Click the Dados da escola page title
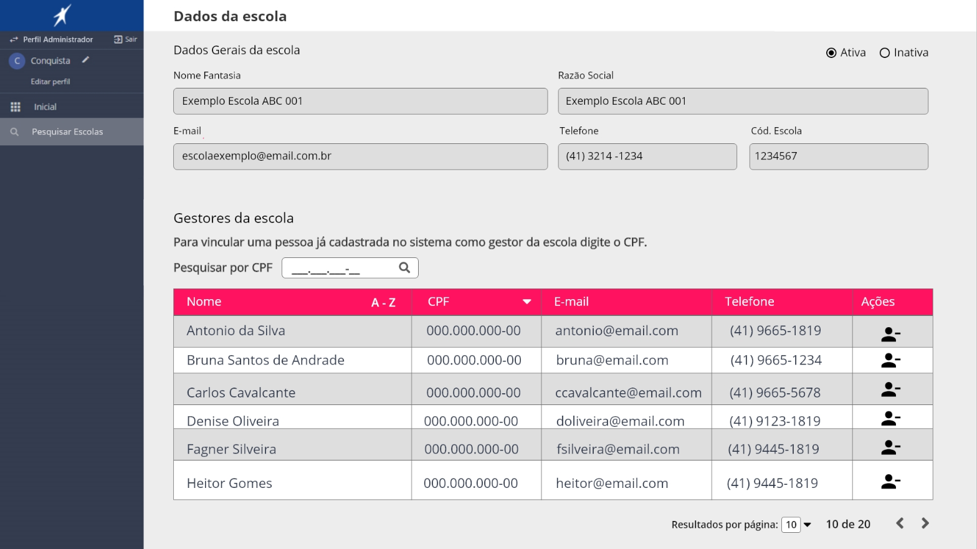 coord(230,16)
